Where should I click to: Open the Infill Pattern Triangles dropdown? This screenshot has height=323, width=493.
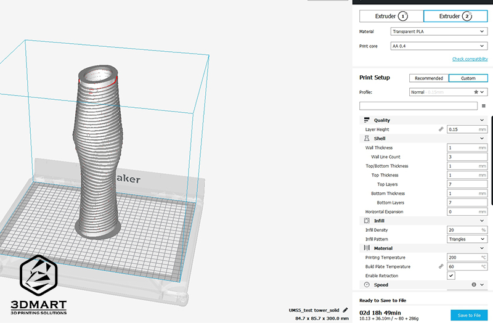pos(467,239)
